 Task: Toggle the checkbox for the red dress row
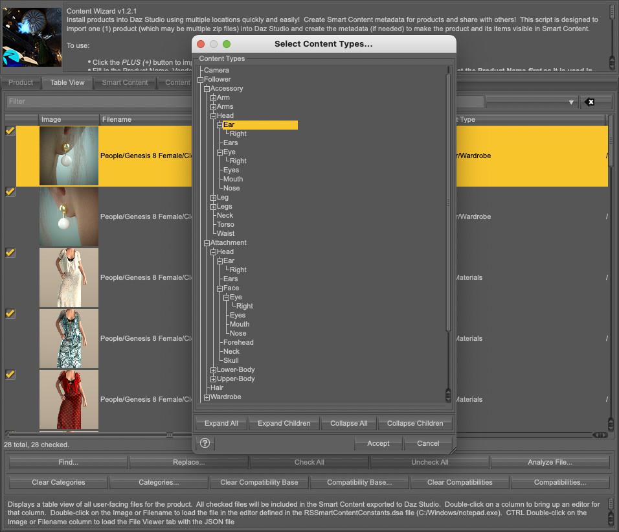(10, 375)
